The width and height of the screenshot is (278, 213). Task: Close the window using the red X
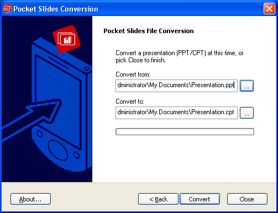coord(269,8)
